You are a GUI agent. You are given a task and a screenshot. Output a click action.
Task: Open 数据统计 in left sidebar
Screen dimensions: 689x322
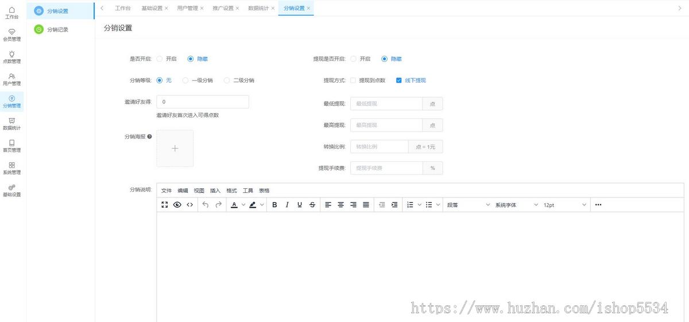pos(11,123)
